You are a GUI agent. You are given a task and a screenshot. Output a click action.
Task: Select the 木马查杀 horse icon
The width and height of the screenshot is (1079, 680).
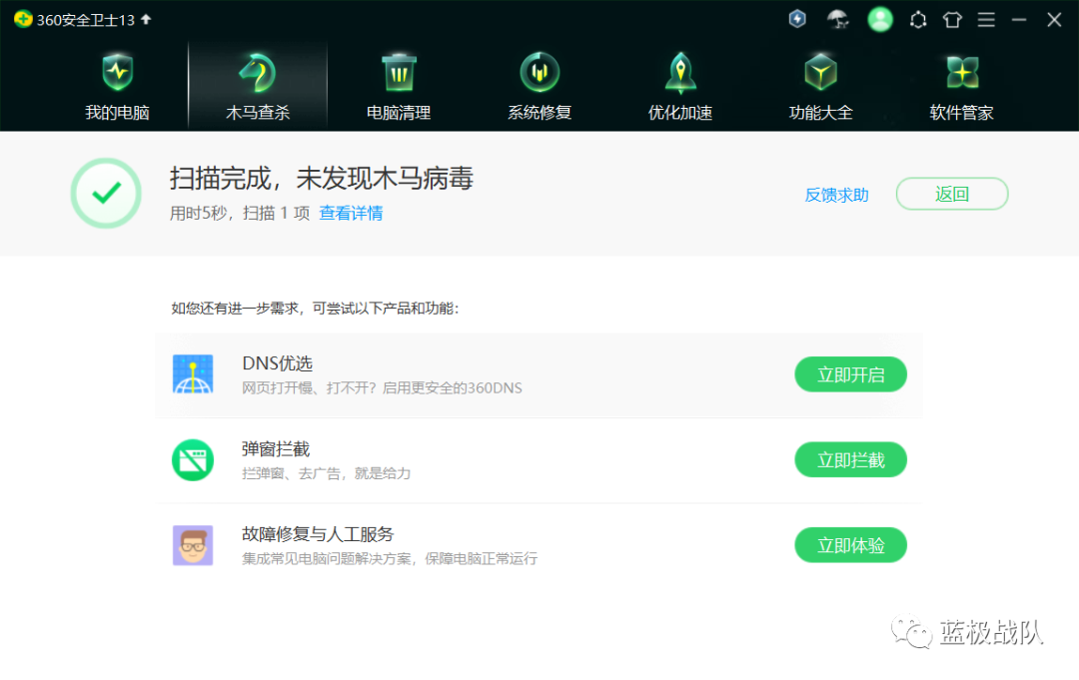[x=258, y=72]
